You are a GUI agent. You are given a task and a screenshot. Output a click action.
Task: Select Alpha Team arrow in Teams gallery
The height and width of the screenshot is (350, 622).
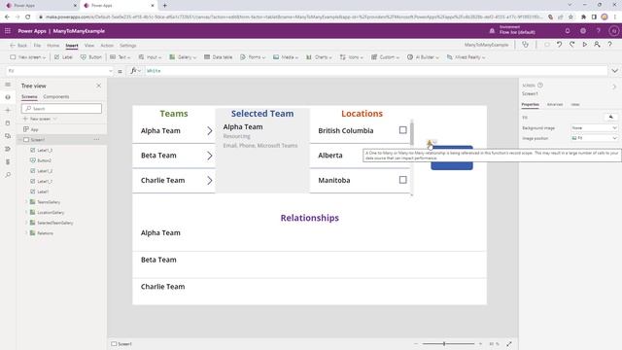[x=210, y=130]
